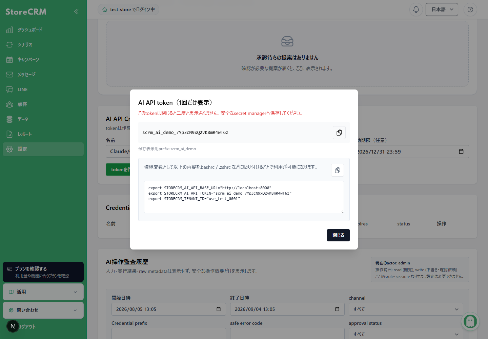The image size is (488, 339).
Task: Click the 閉じる button in the dialog
Action: pyautogui.click(x=338, y=235)
